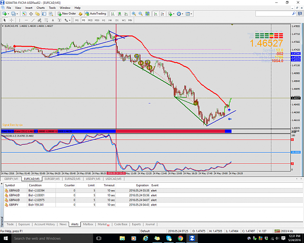Open the Journal terminal tab
Image resolution: width=304 pixels, height=243 pixels.
click(x=150, y=224)
